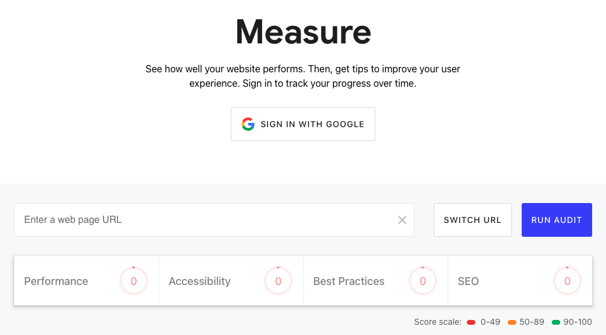This screenshot has height=335, width=606.
Task: Click the SEO score gauge
Action: point(567,281)
